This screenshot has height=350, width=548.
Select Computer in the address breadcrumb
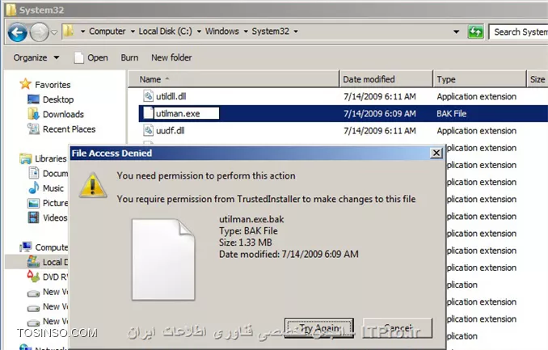click(x=107, y=31)
